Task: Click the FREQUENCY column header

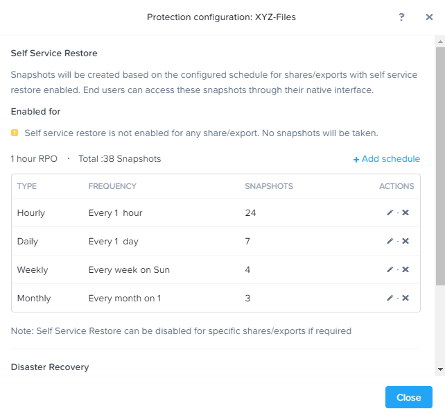Action: pos(112,186)
